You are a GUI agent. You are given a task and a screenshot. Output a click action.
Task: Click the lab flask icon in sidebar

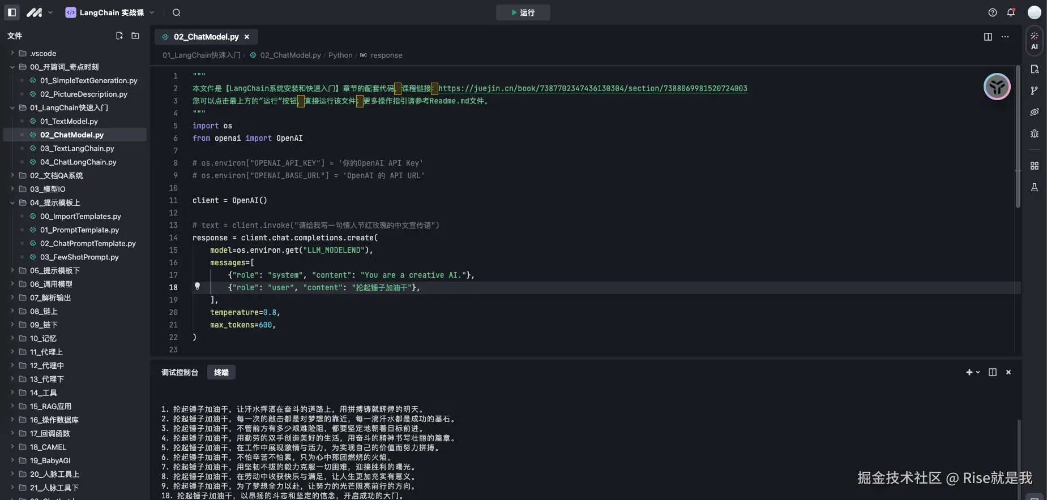1034,187
